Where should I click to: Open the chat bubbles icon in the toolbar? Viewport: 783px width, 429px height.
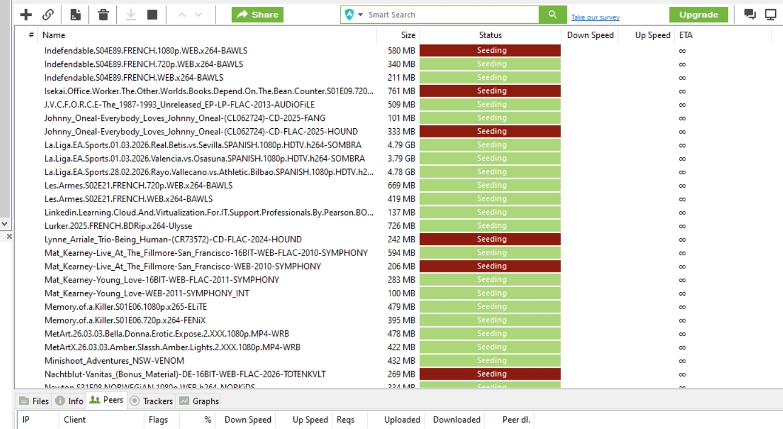[x=750, y=15]
